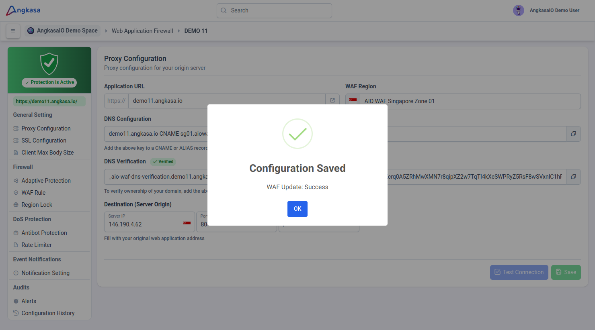Click the Server IP field
The width and height of the screenshot is (595, 330).
(150, 222)
